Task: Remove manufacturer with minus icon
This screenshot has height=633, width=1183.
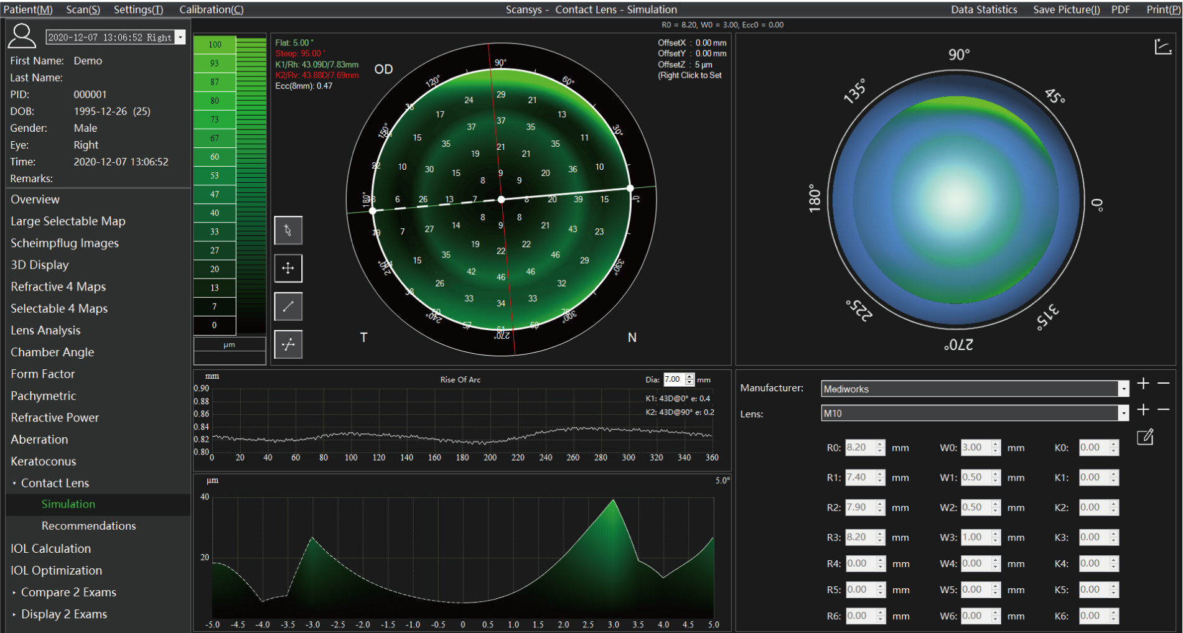Action: (x=1164, y=384)
